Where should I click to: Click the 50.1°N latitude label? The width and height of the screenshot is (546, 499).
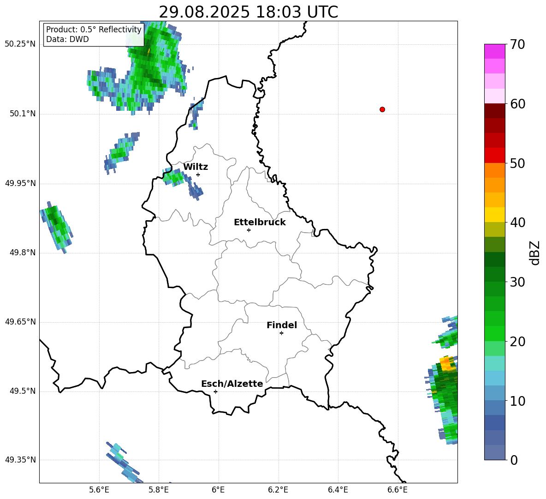[x=23, y=114]
